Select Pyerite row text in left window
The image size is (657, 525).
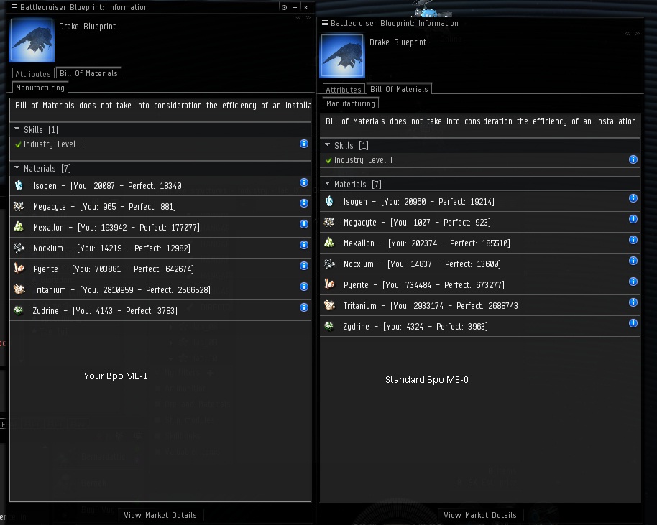(x=114, y=269)
